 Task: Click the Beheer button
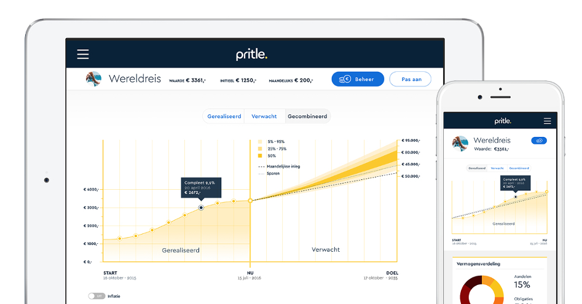[358, 79]
